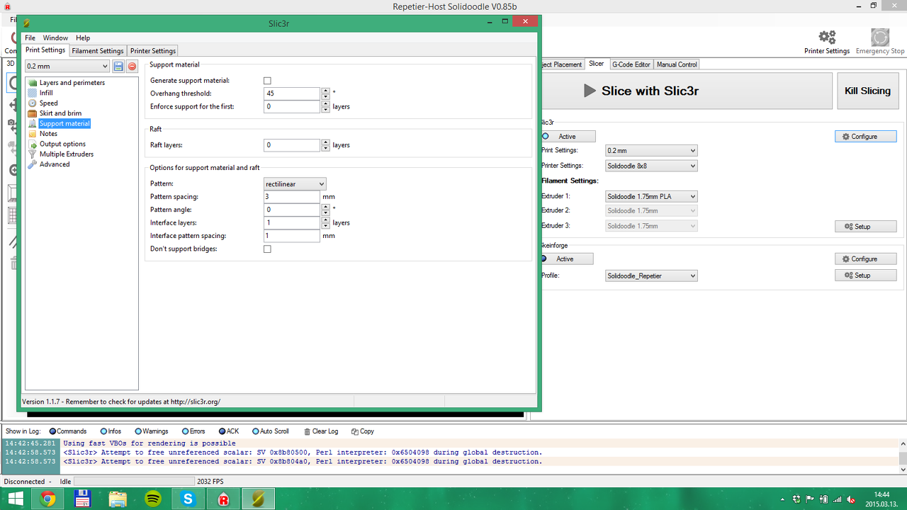Toggle ACK in the log filter
907x510 pixels.
pos(229,431)
